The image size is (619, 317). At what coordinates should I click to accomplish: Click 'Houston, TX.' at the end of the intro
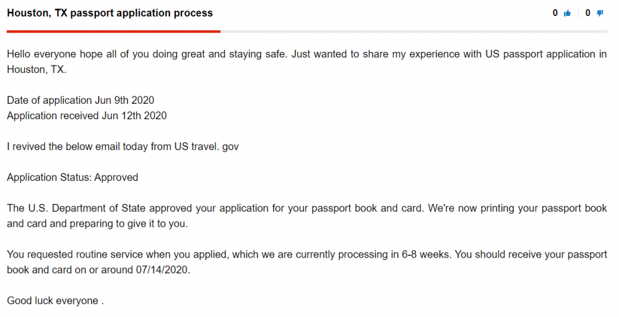(37, 69)
